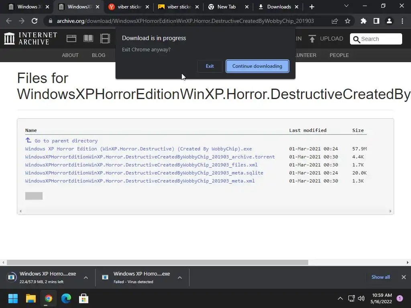Open the Web archive icon

[71, 38]
